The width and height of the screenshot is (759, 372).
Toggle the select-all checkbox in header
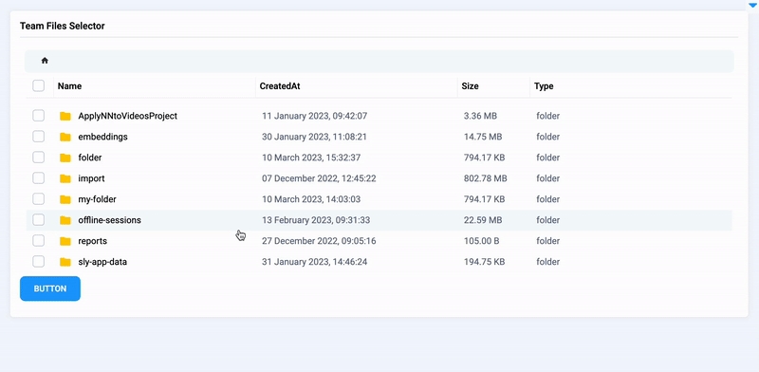click(x=38, y=85)
